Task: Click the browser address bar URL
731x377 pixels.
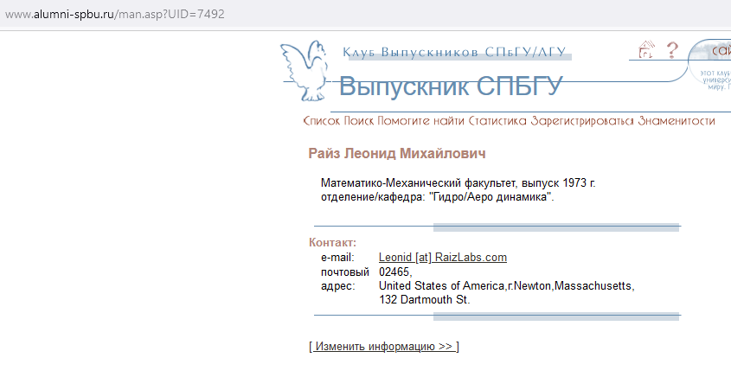Action: (x=115, y=14)
